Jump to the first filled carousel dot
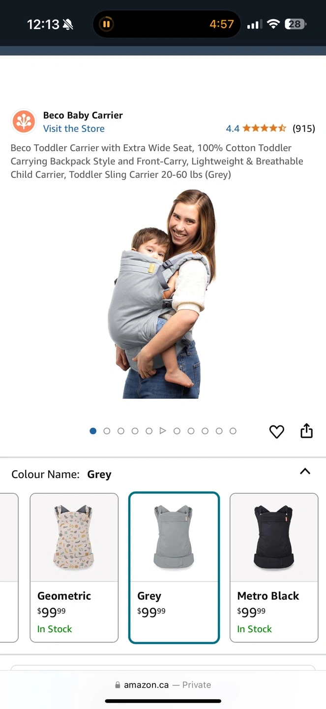 click(93, 431)
